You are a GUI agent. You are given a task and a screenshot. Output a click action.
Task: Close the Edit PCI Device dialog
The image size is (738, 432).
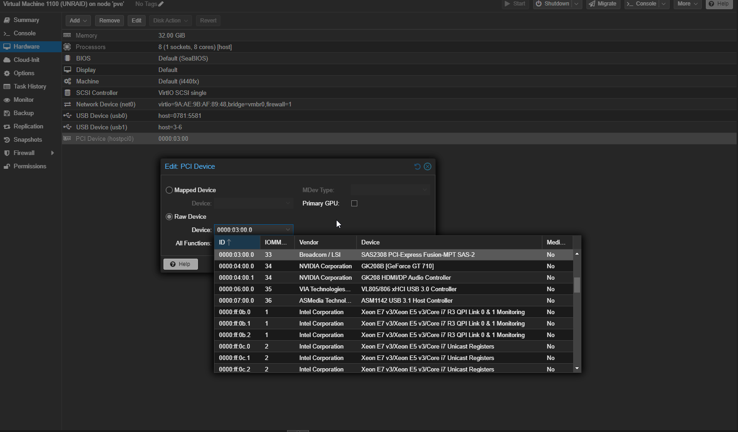(x=428, y=166)
